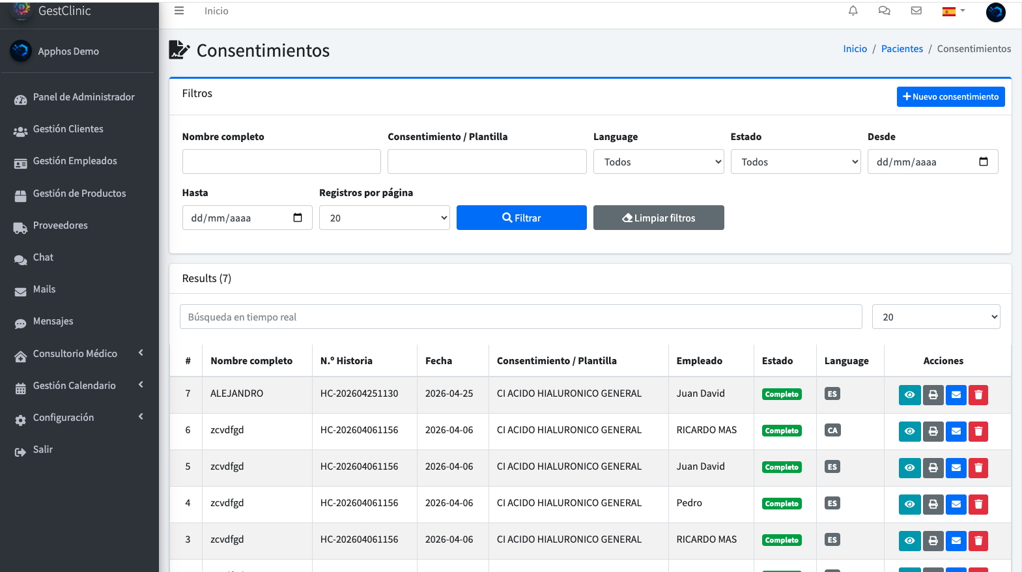
Task: Open the notifications bell
Action: click(x=853, y=11)
